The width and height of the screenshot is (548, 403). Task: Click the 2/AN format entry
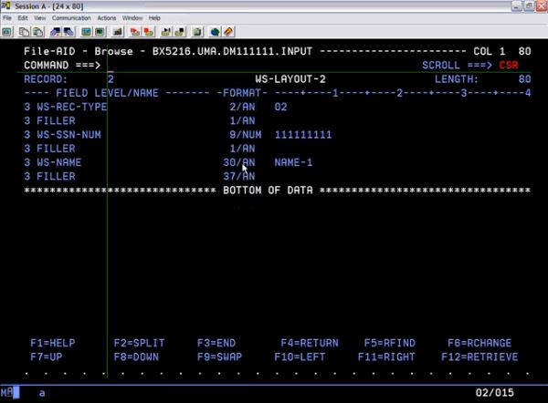(242, 107)
